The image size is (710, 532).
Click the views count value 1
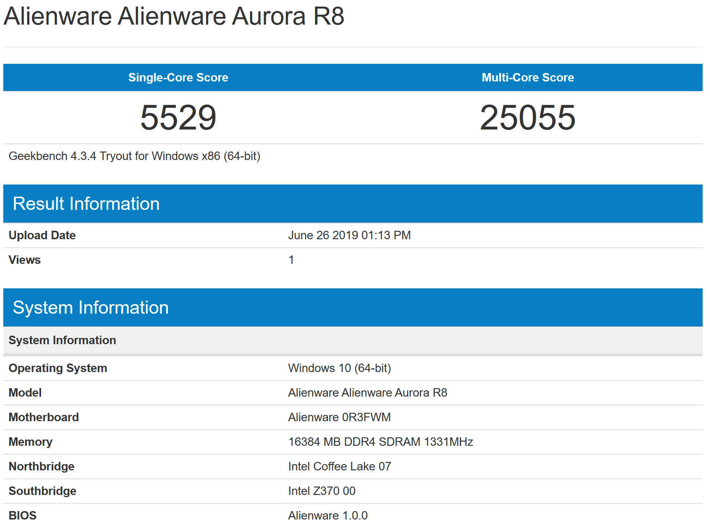pyautogui.click(x=291, y=260)
